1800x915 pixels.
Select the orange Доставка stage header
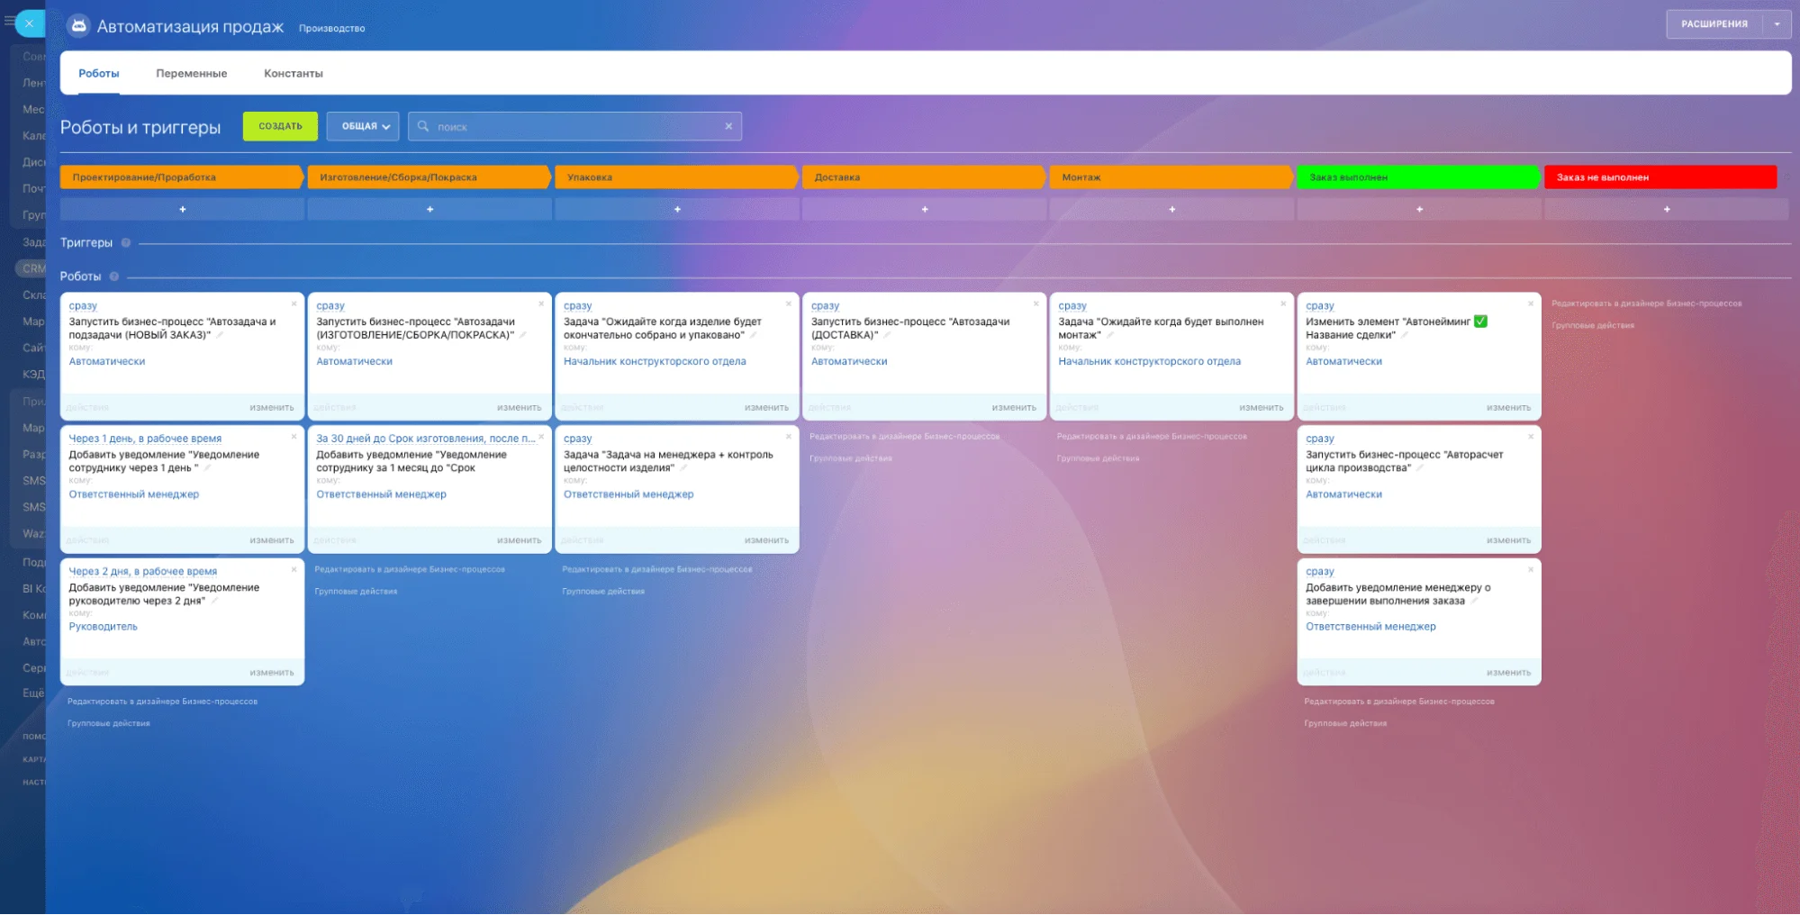[925, 177]
